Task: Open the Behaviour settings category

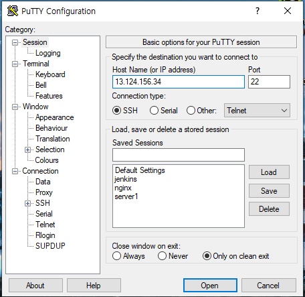Action: coord(52,128)
